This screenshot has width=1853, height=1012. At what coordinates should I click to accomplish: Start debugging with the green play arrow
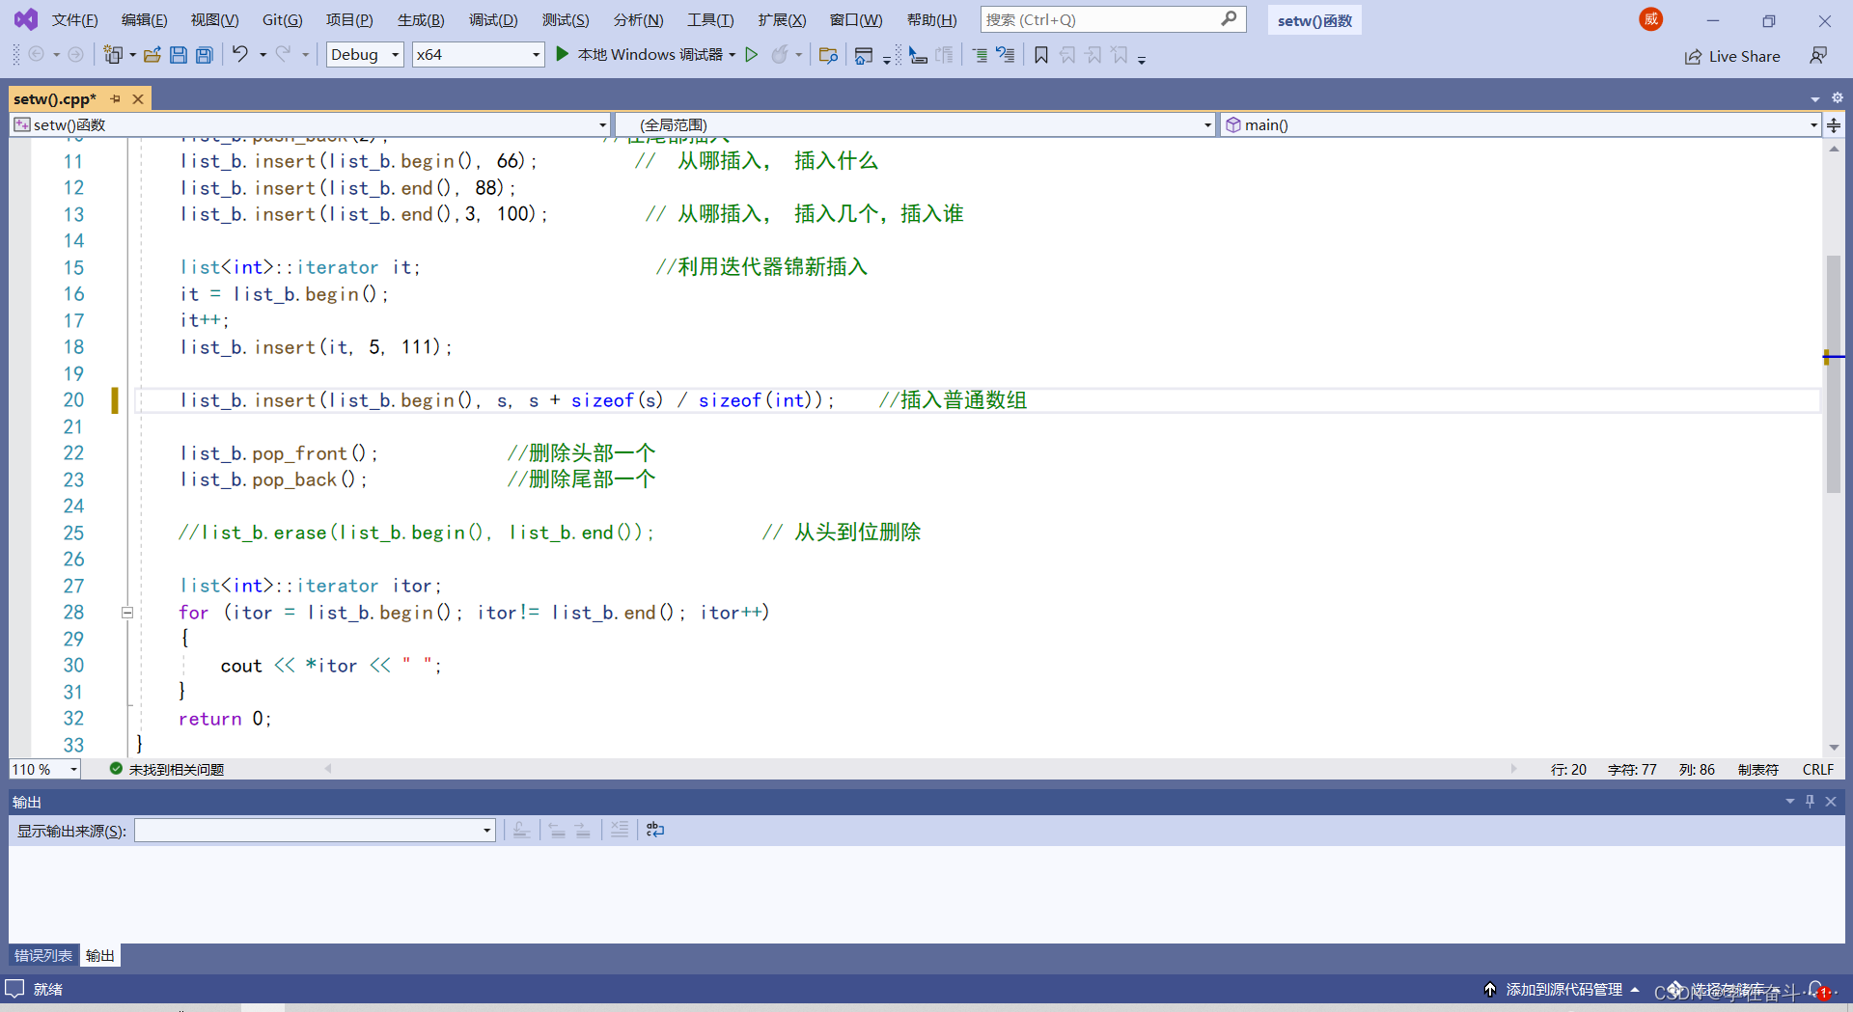pyautogui.click(x=563, y=55)
